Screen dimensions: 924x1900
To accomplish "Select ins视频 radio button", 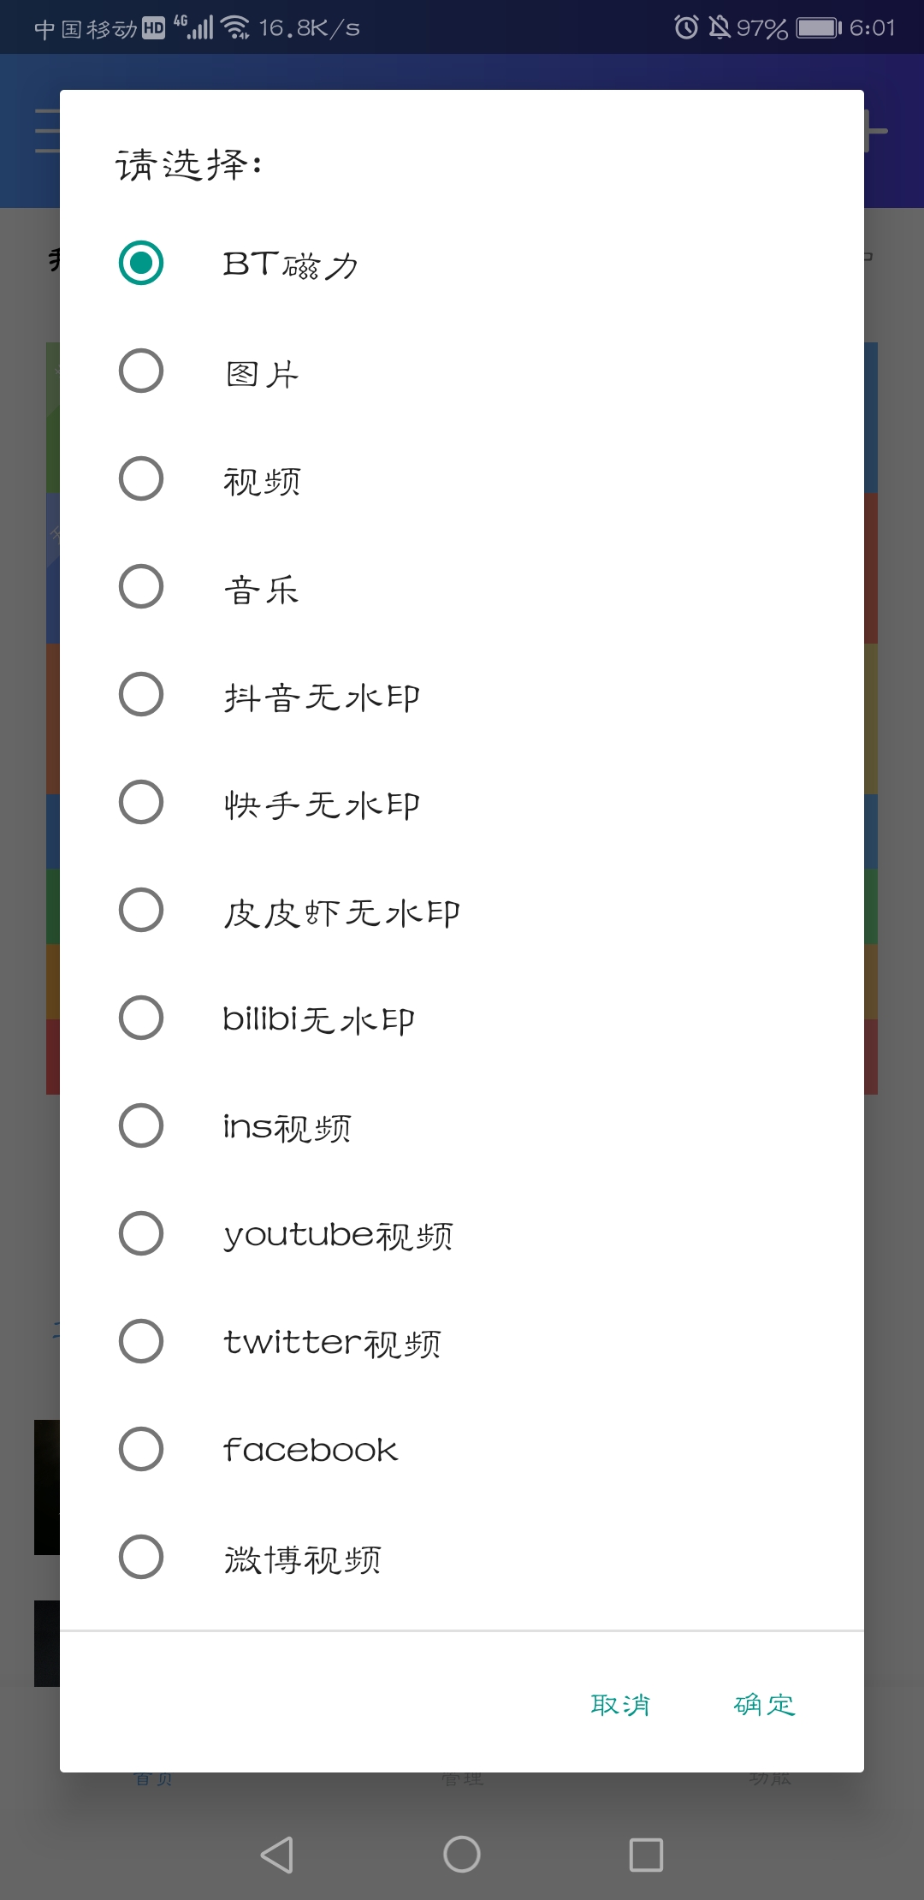I will click(x=141, y=1125).
